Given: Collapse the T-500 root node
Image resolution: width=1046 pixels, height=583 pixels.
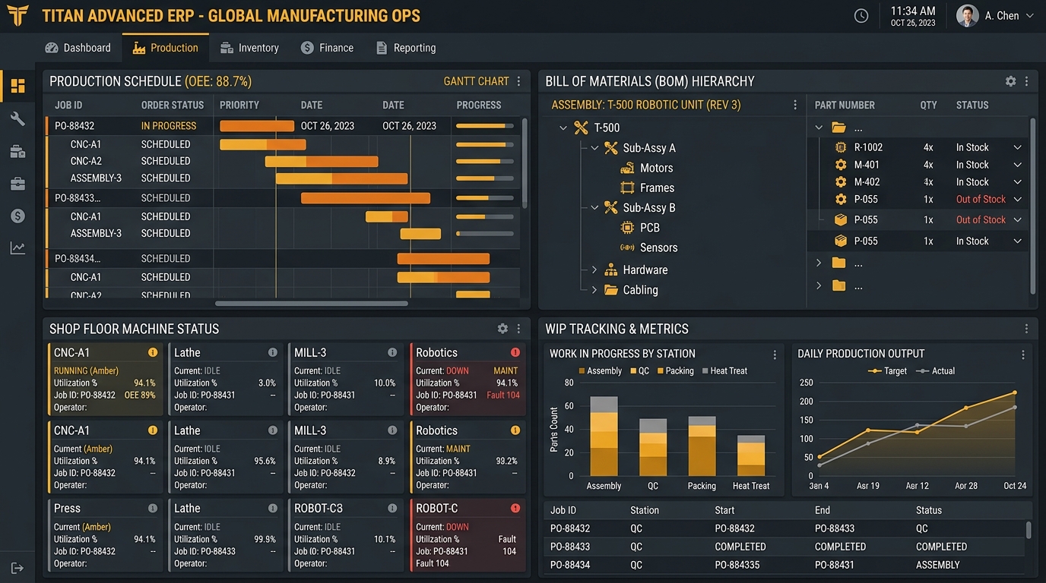Looking at the screenshot, I should (x=563, y=128).
